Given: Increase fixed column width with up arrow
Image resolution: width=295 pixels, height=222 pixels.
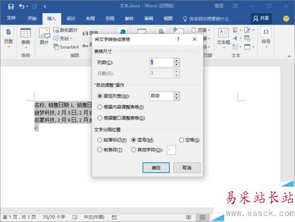Looking at the screenshot, I should coord(176,94).
